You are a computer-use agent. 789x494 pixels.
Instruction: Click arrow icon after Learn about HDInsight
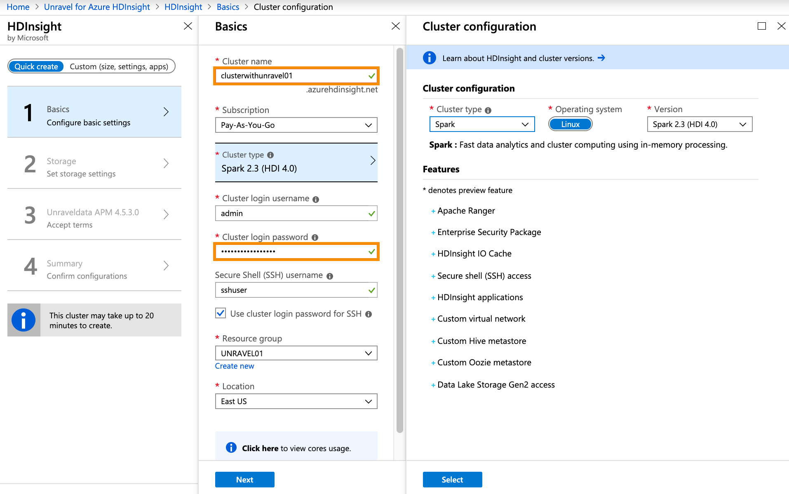(601, 58)
